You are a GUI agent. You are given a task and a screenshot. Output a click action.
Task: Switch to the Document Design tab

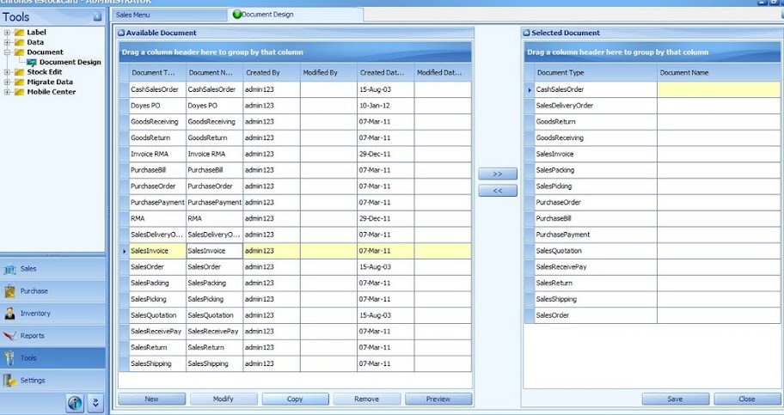(296, 15)
